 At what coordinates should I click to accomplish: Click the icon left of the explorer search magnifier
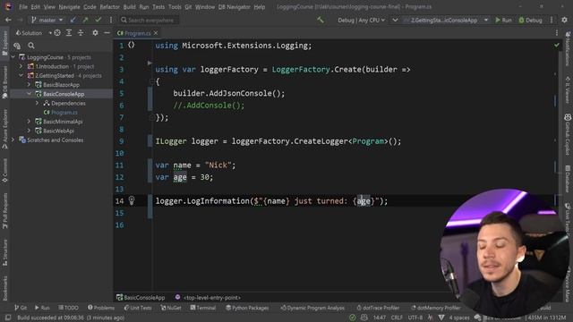17,46
